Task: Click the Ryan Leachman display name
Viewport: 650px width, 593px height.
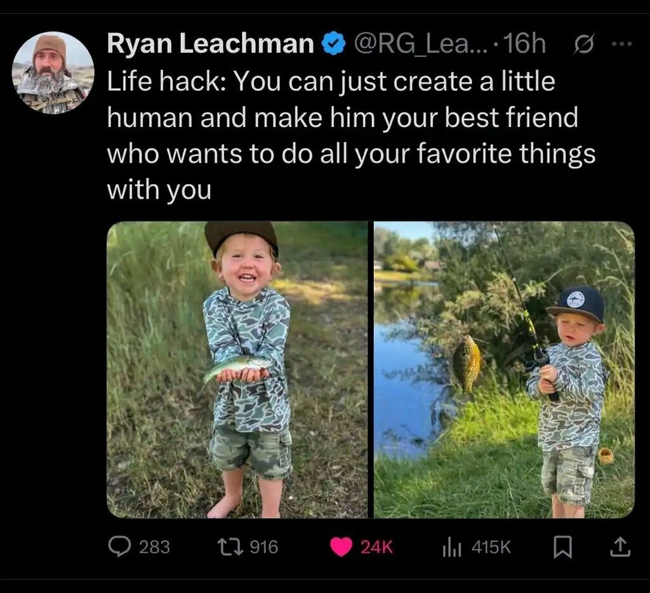Action: 210,44
